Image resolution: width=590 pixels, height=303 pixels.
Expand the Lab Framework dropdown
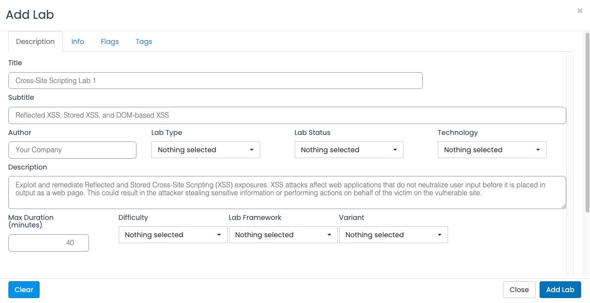[x=283, y=235]
